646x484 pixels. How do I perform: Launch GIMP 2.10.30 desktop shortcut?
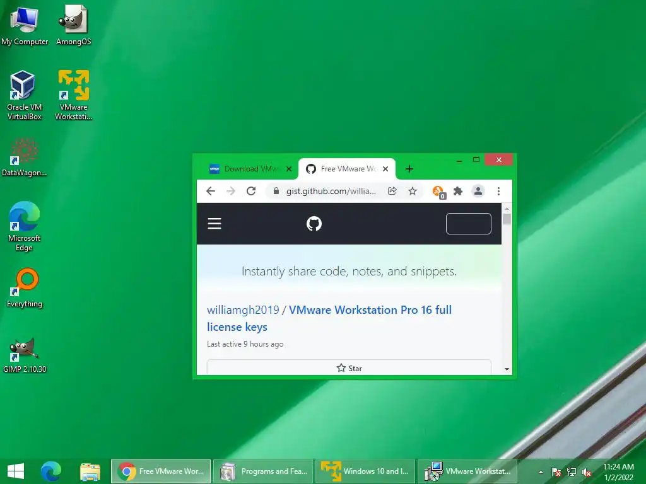(x=25, y=355)
